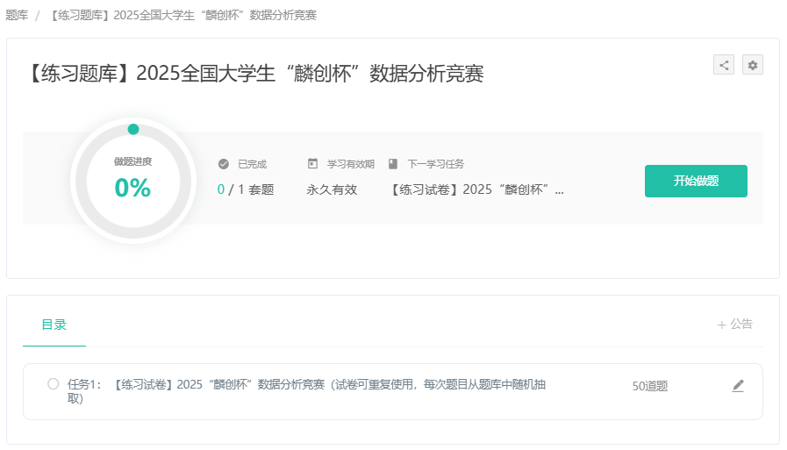Click the + 公告 button
This screenshot has width=787, height=450.
point(735,325)
